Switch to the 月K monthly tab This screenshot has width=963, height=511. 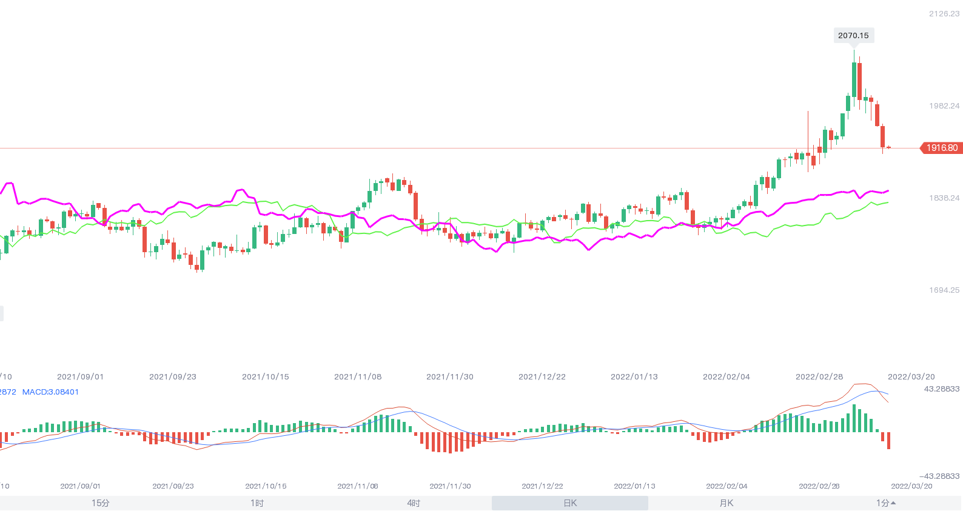coord(726,503)
